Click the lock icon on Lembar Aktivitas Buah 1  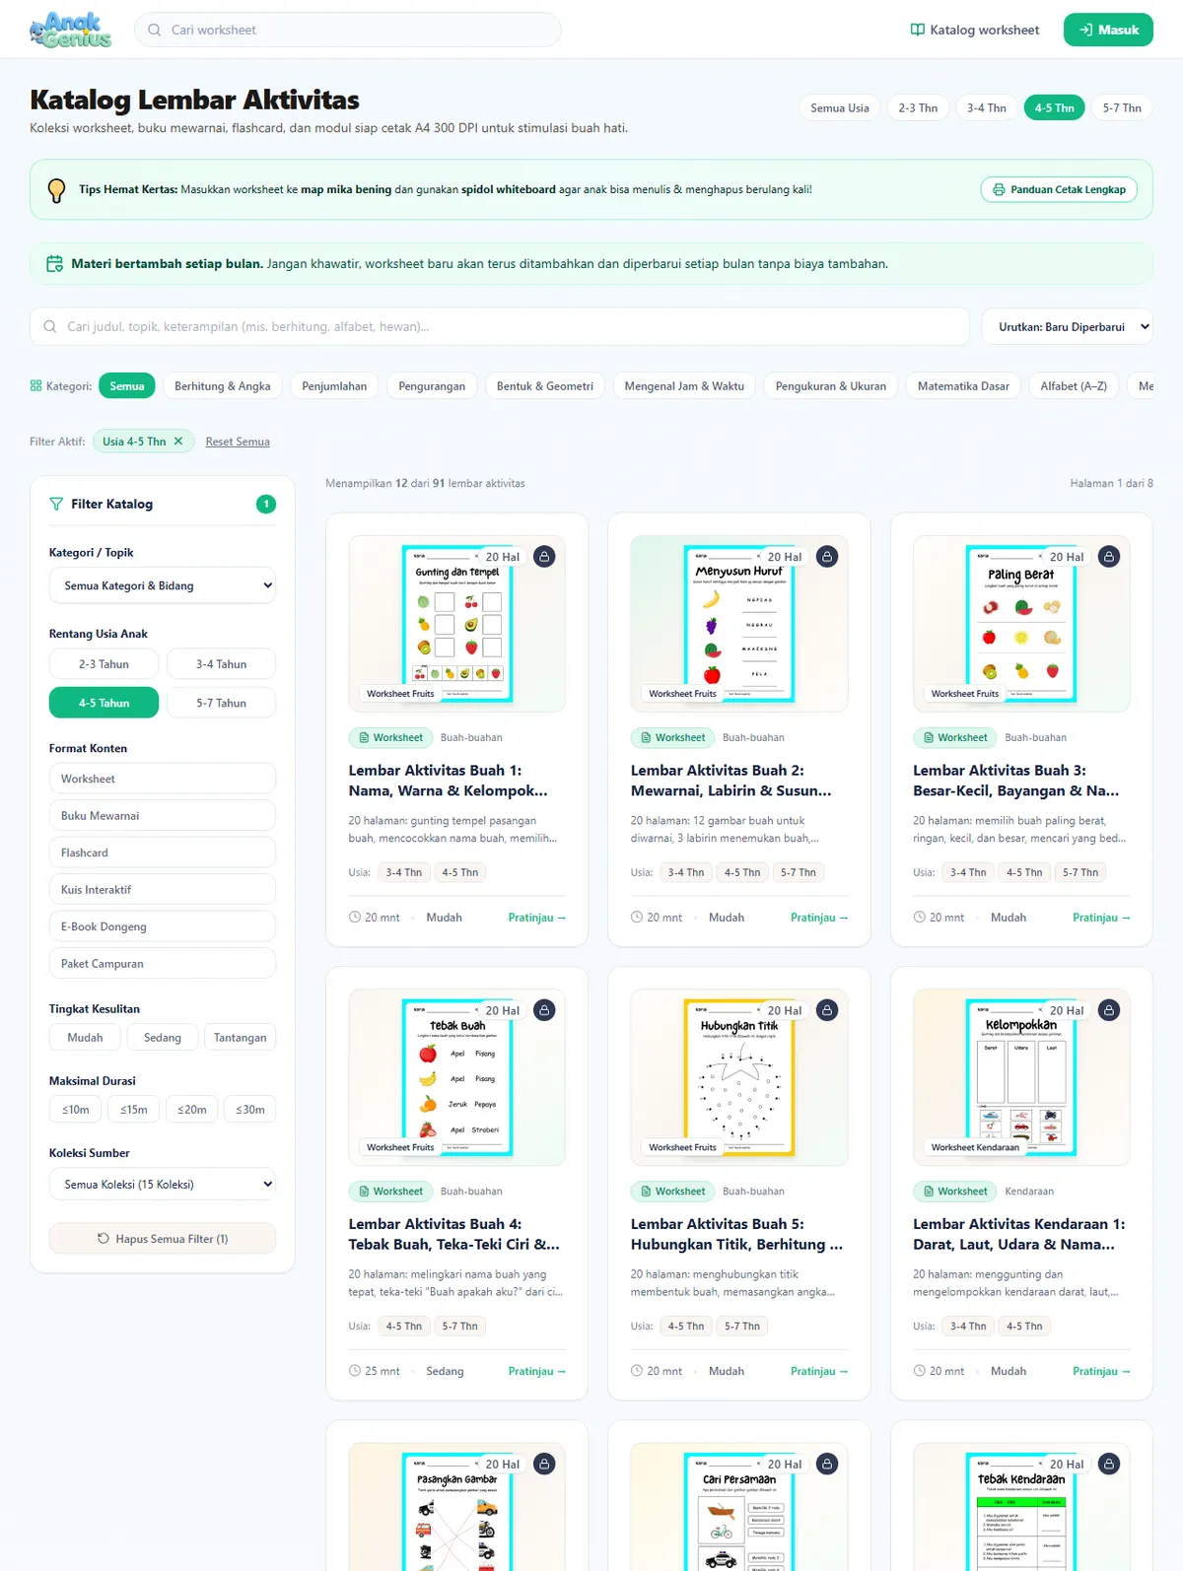[x=544, y=557]
